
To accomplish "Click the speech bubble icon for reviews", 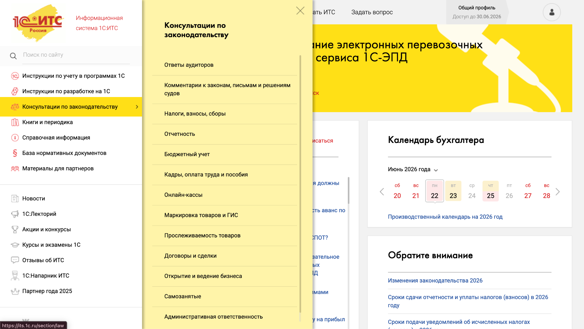I will point(15,260).
